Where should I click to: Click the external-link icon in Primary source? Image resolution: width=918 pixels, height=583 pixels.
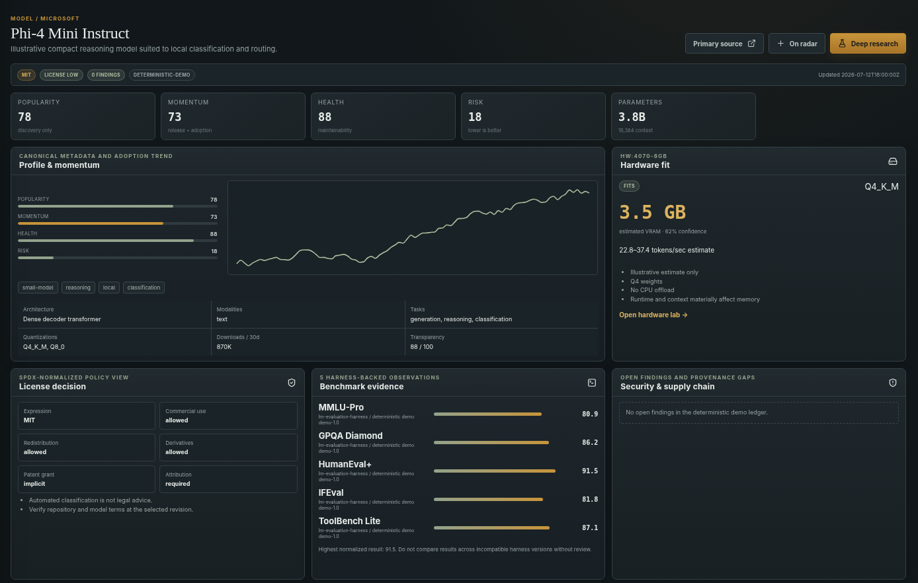pyautogui.click(x=751, y=44)
